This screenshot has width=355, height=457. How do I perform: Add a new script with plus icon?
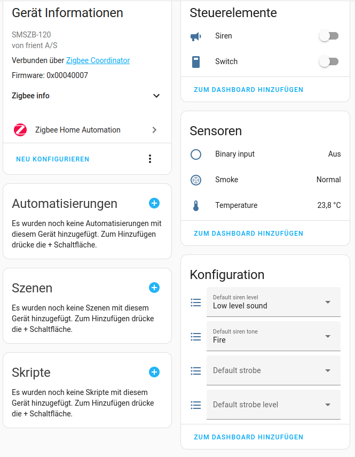point(154,372)
